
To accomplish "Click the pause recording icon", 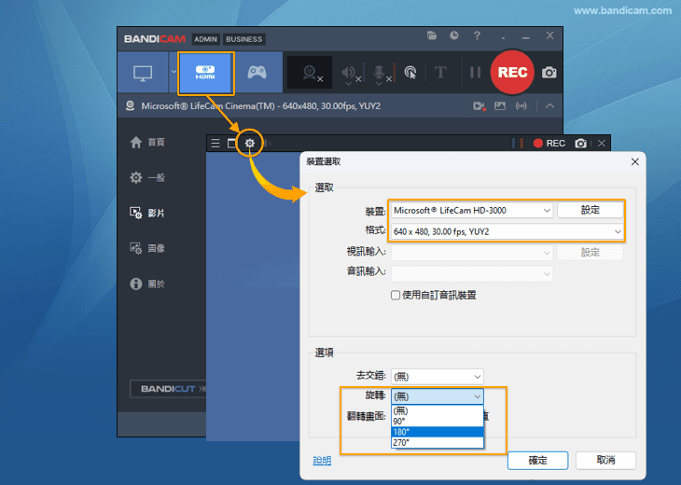I will pos(476,73).
